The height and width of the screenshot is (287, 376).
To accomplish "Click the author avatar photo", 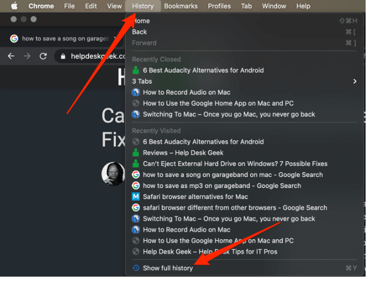I will pyautogui.click(x=113, y=174).
